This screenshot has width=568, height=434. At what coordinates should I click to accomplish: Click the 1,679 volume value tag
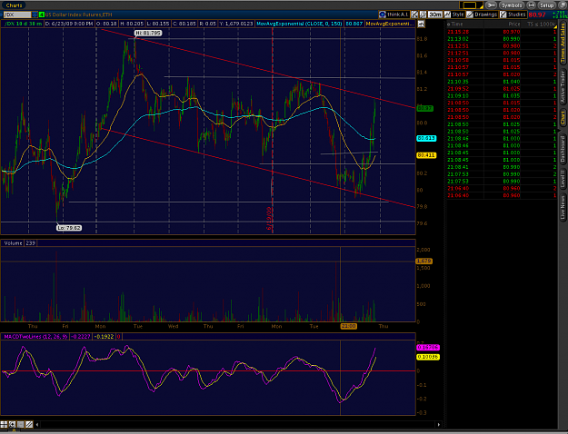pyautogui.click(x=424, y=261)
